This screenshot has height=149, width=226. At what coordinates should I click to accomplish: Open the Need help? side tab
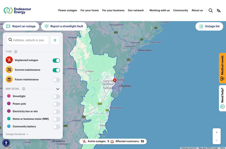tap(222, 98)
